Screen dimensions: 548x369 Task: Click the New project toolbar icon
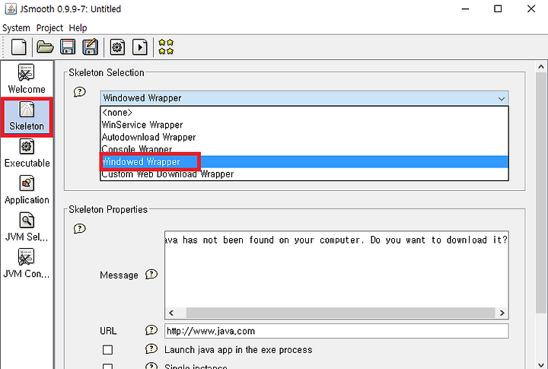click(x=19, y=47)
